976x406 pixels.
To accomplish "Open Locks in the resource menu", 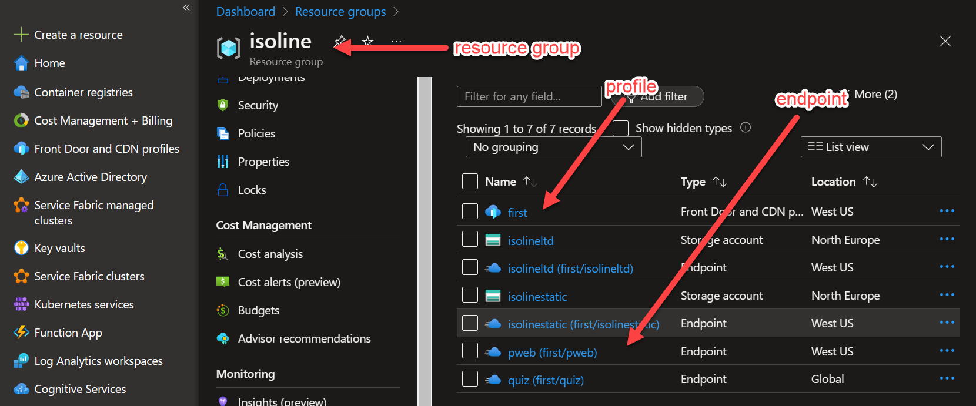I will tap(252, 190).
